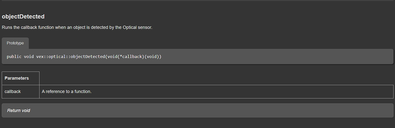The height and width of the screenshot is (128, 395).
Task: Click the trailing '(void)' in the prototype code
Action: (152, 57)
